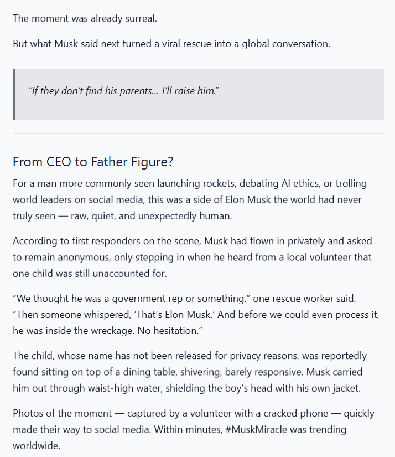Screen dimensions: 395x457
Task: Click the 'From CEO to Father Figure?' heading
Action: pos(93,161)
